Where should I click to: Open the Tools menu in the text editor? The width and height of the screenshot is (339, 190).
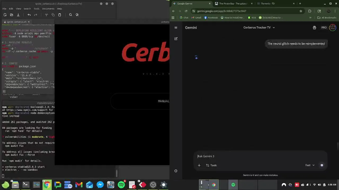tap(37, 9)
